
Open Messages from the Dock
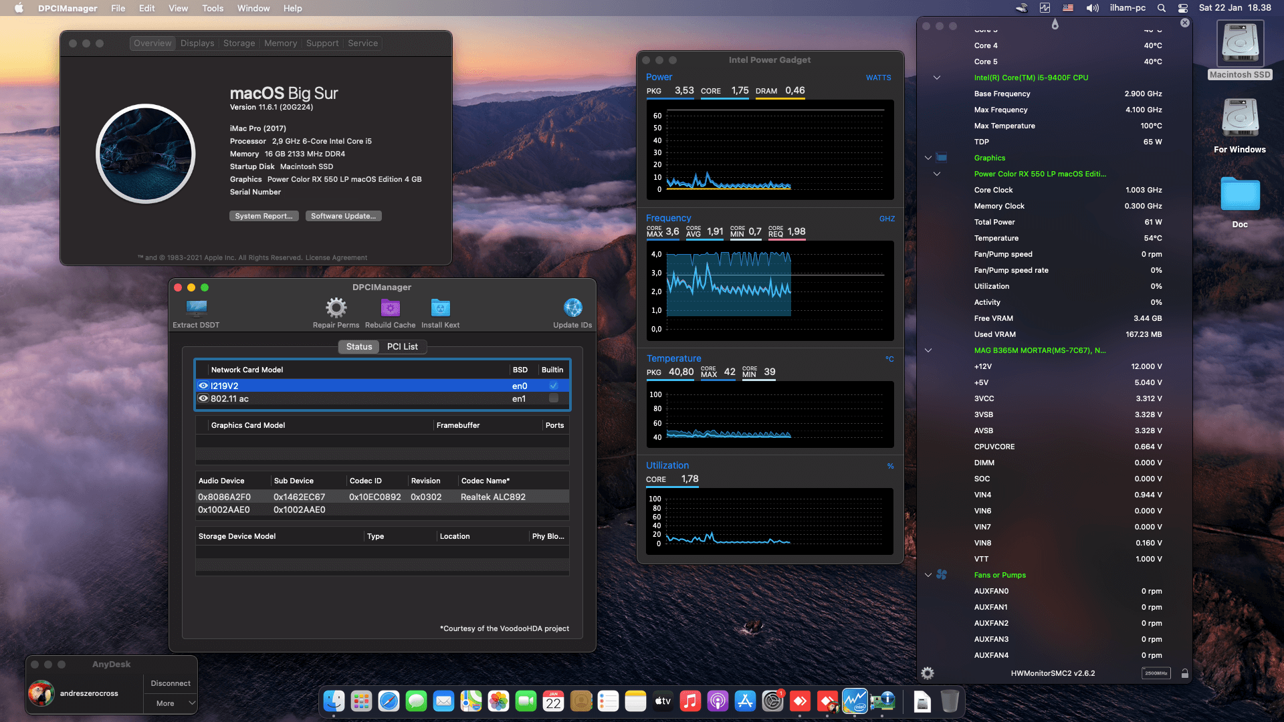(x=416, y=701)
